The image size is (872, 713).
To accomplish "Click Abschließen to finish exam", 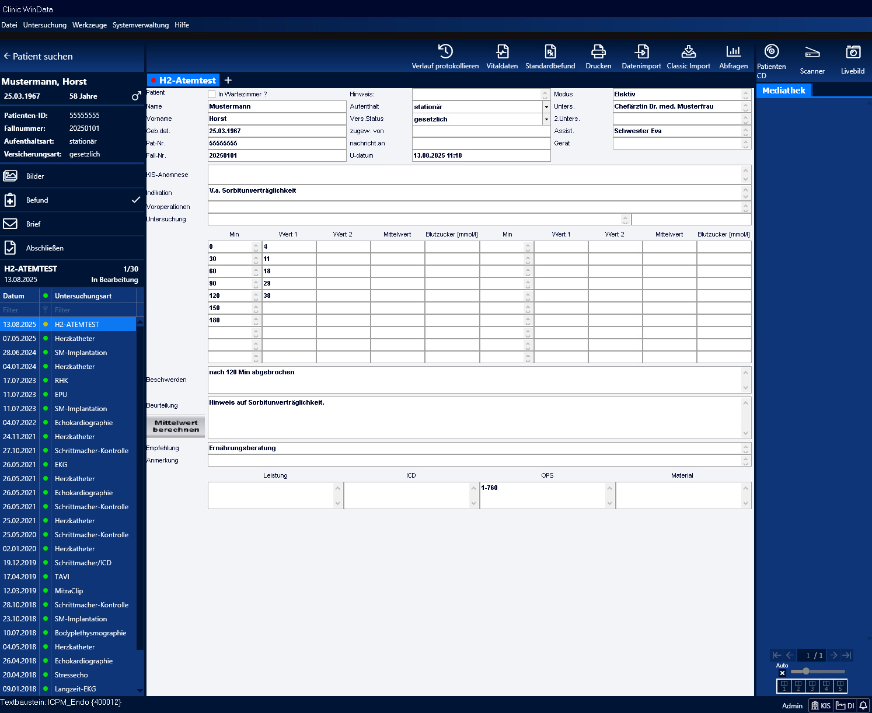I will coord(72,248).
